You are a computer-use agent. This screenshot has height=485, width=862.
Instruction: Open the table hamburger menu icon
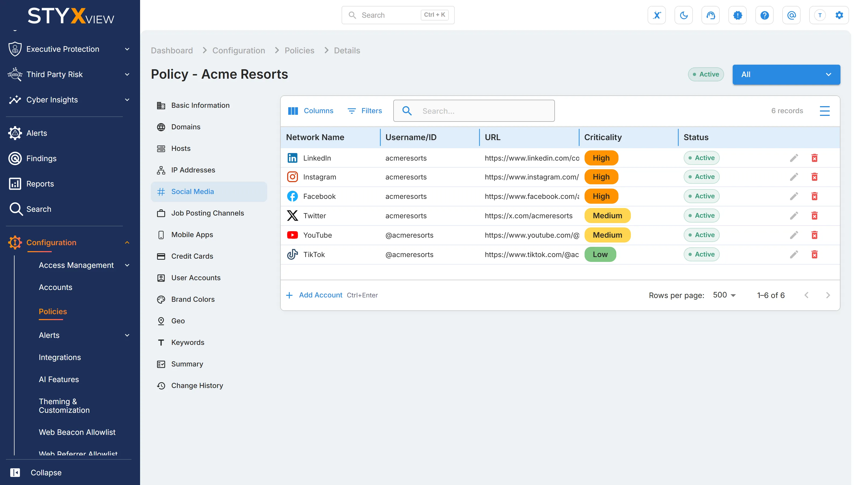point(825,111)
